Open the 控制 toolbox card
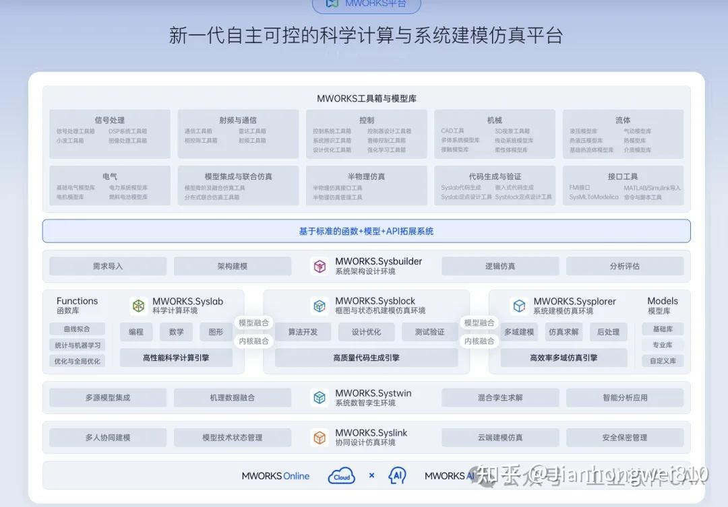 click(x=366, y=133)
